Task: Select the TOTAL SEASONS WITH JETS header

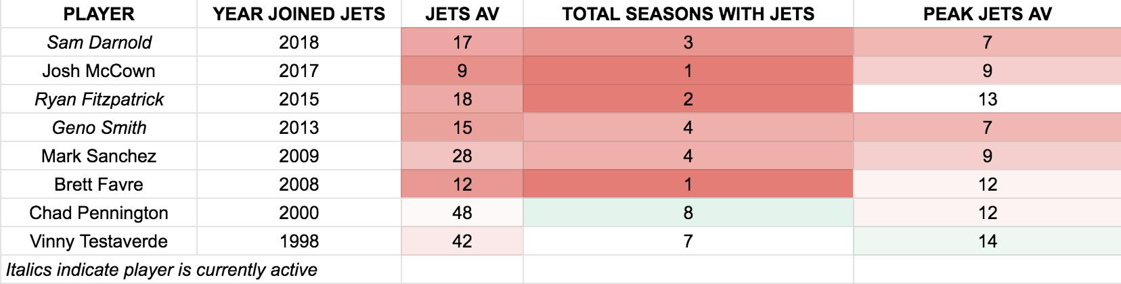Action: pyautogui.click(x=688, y=14)
